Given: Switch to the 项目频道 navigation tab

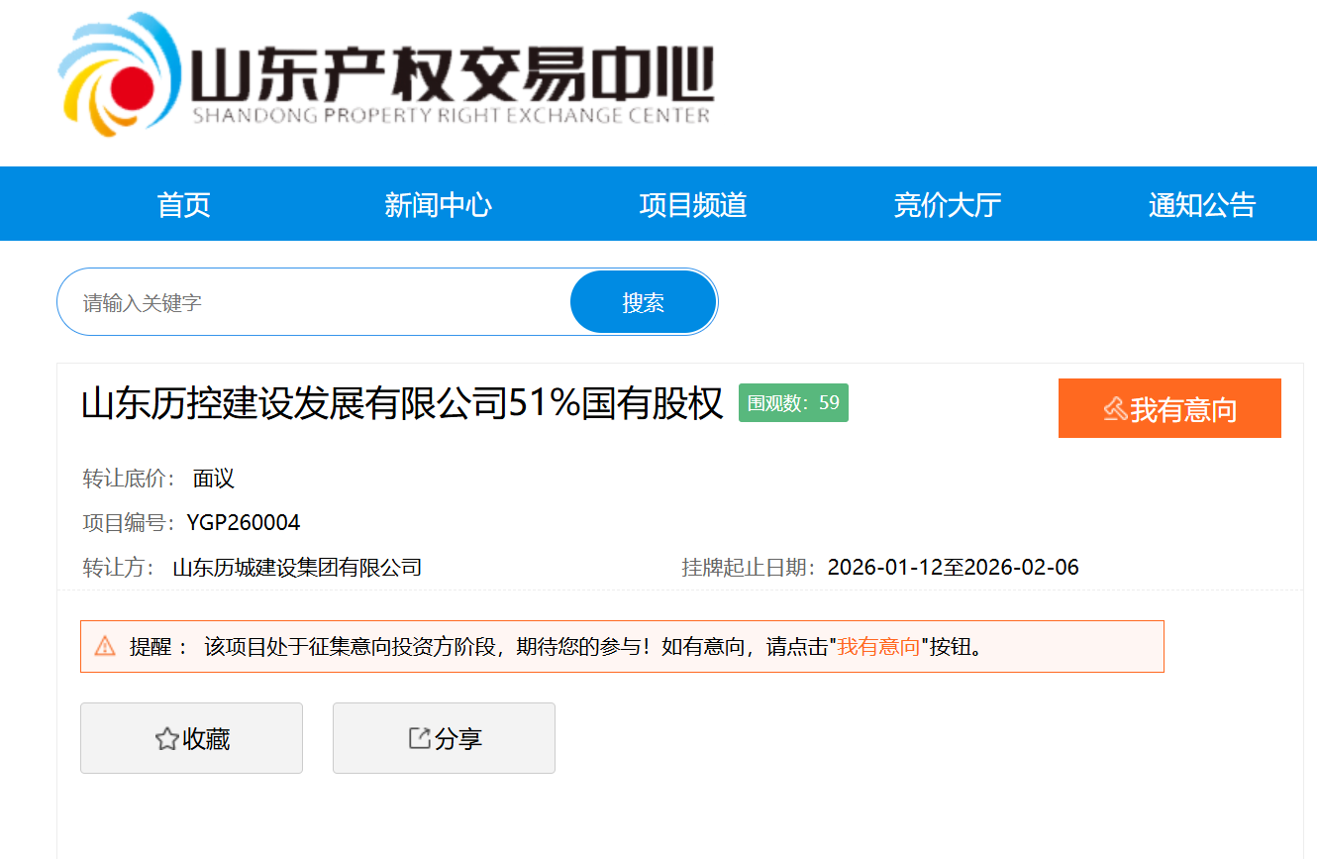Looking at the screenshot, I should tap(693, 205).
